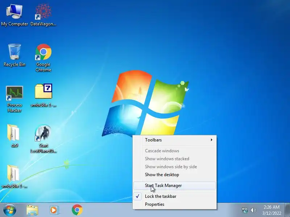The image size is (290, 217).
Task: Open taskbar Properties from context menu
Action: pos(175,204)
